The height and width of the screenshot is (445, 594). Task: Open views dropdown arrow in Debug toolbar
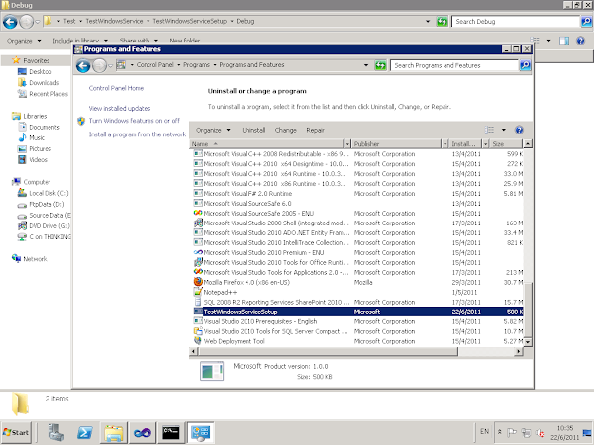[548, 41]
